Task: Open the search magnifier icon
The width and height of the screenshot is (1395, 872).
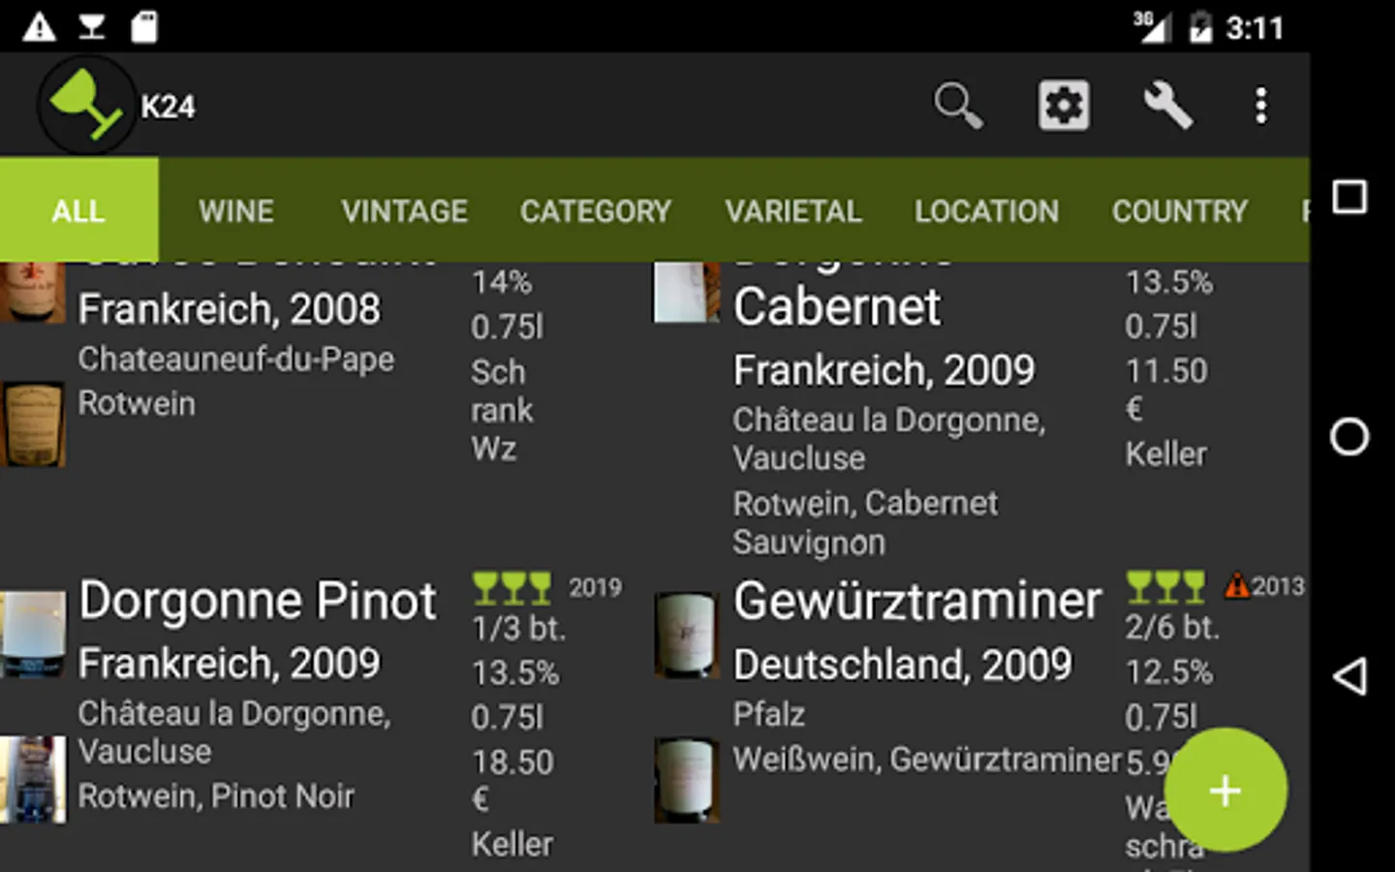Action: [957, 106]
